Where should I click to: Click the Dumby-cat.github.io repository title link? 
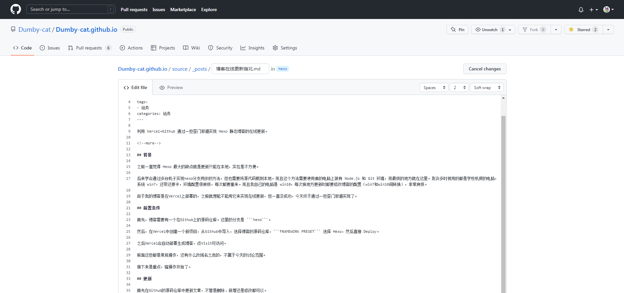tap(87, 29)
